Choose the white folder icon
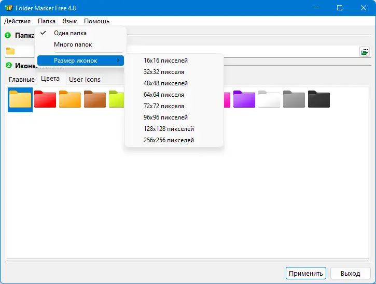 269,99
